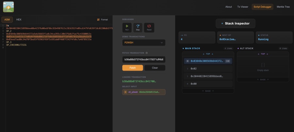The height and width of the screenshot is (132, 294).
Task: Click the TOP marker of alt stack
Action: (263, 54)
